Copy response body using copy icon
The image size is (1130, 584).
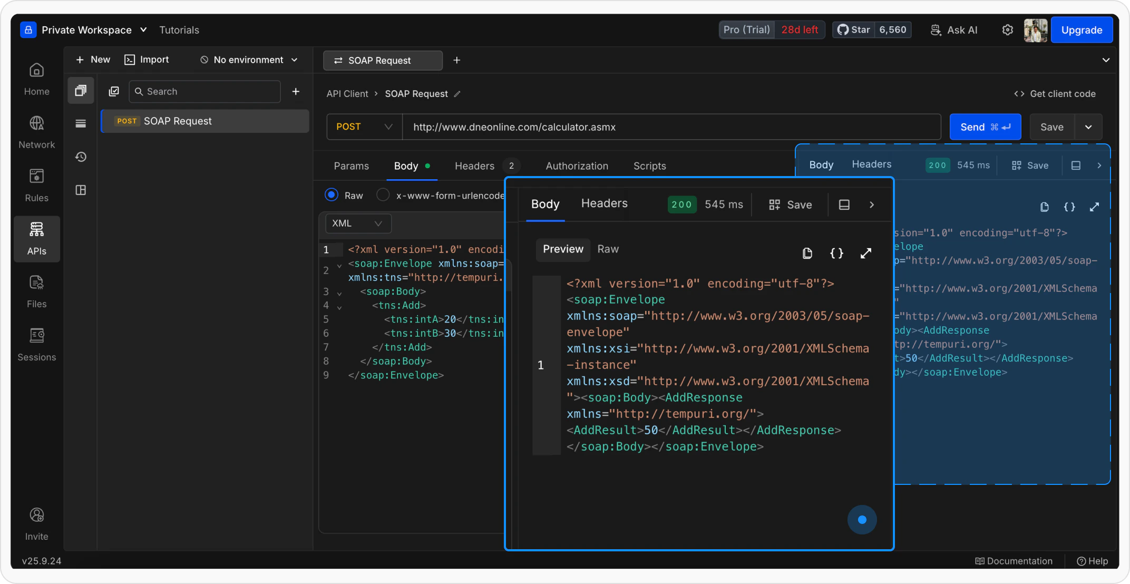807,254
